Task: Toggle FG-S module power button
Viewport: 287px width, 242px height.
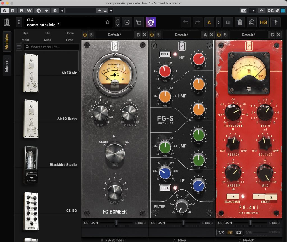Action: [x=152, y=35]
